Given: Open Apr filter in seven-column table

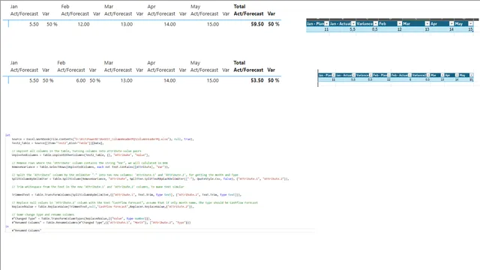Looking at the screenshot, I should tap(451, 23).
